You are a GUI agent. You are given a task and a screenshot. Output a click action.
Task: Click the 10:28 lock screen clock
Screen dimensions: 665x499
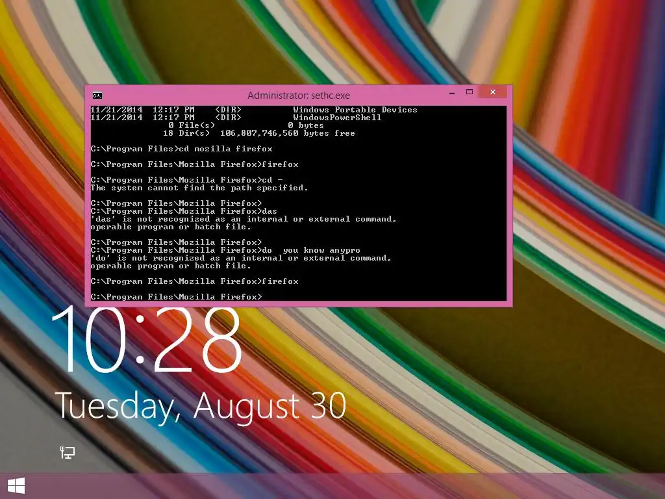(x=147, y=340)
